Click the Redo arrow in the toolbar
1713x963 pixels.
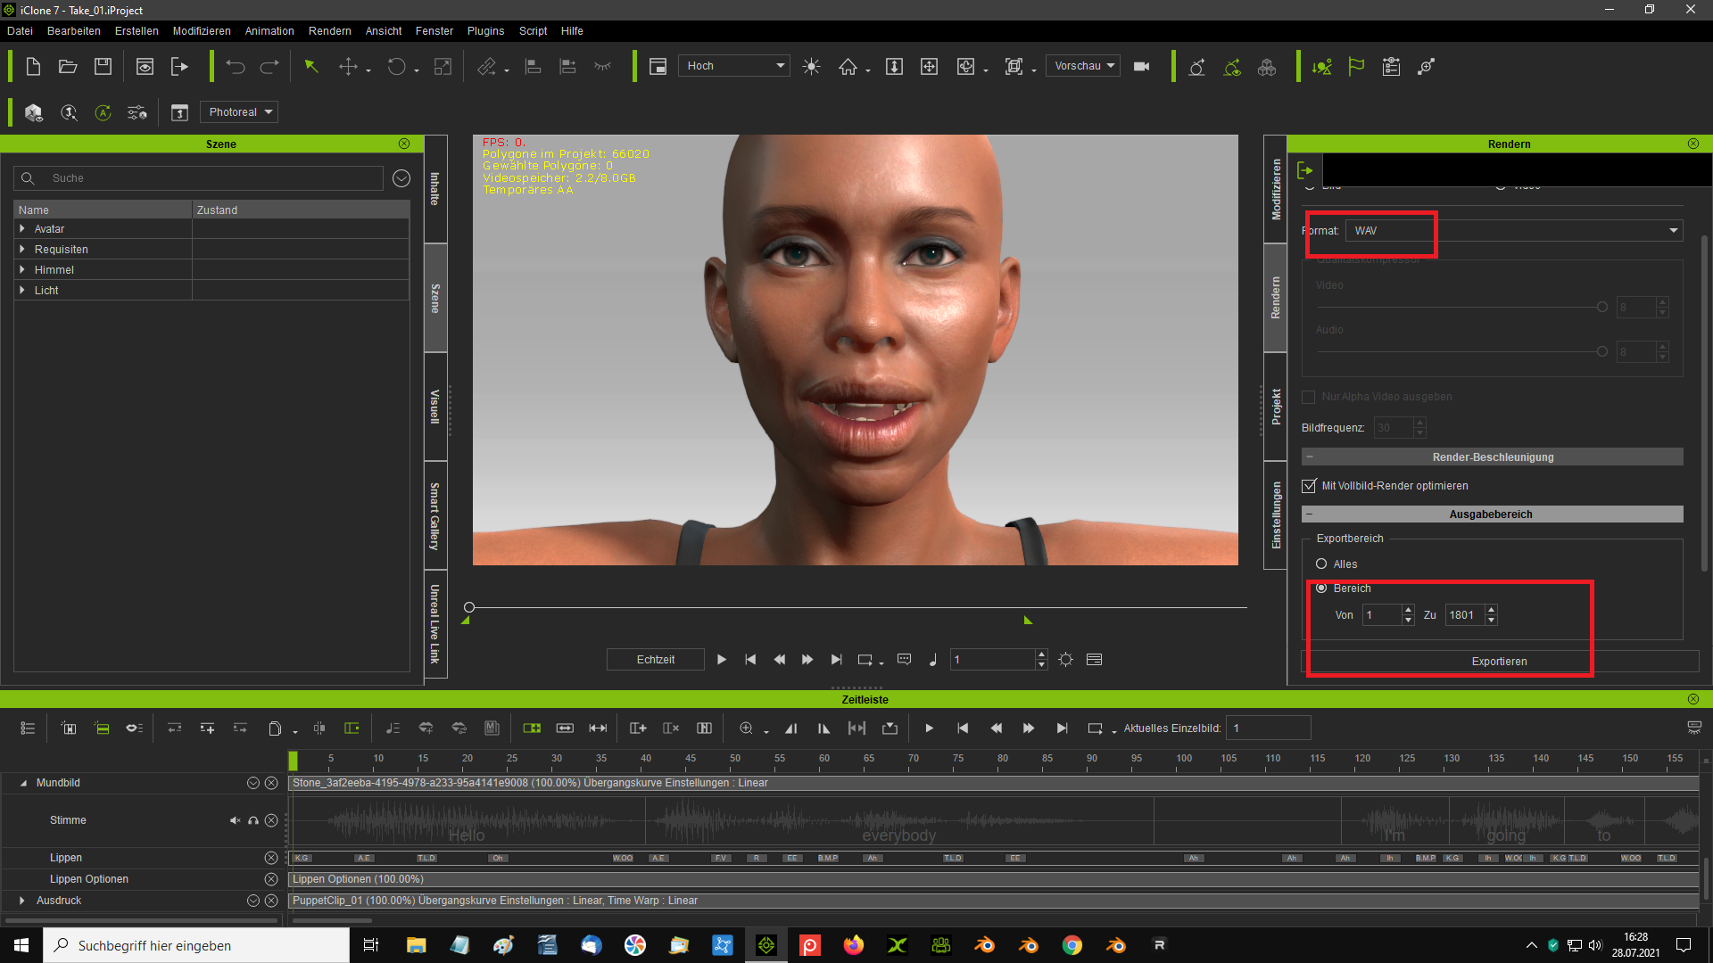269,67
